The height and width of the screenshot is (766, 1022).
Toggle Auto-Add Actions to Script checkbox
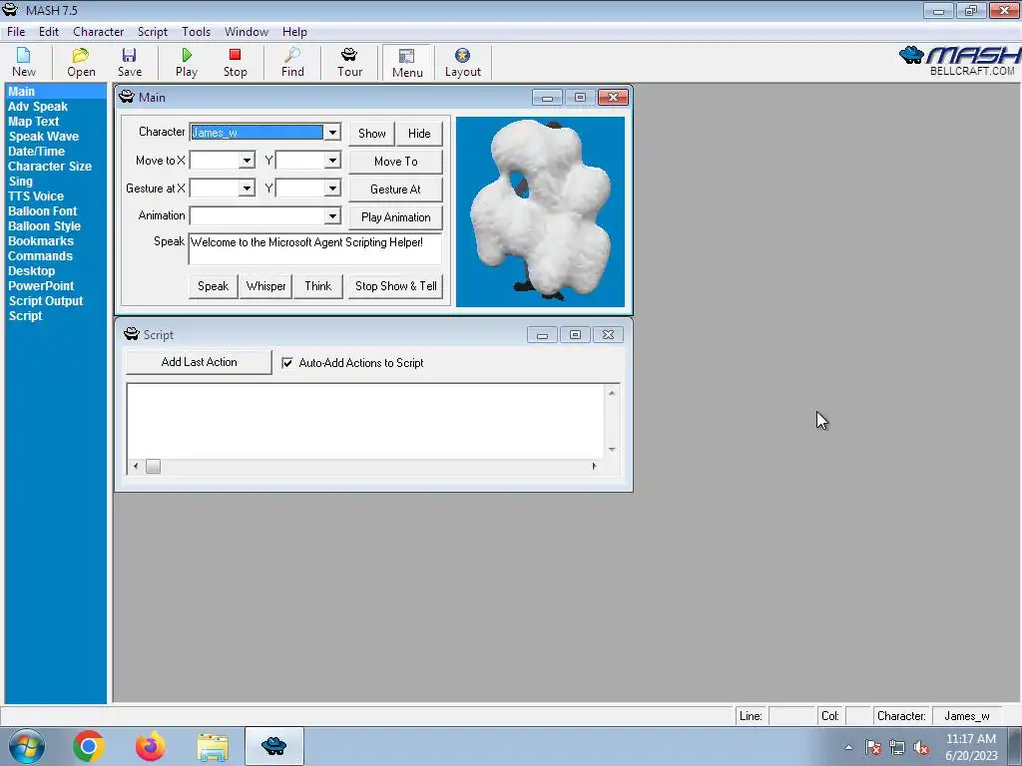click(x=286, y=363)
